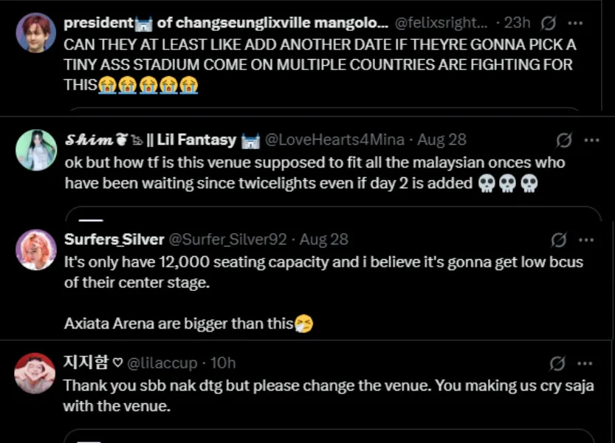The height and width of the screenshot is (443, 615).
Task: Open Surfers_Silver's profile avatar
Action: (35, 250)
